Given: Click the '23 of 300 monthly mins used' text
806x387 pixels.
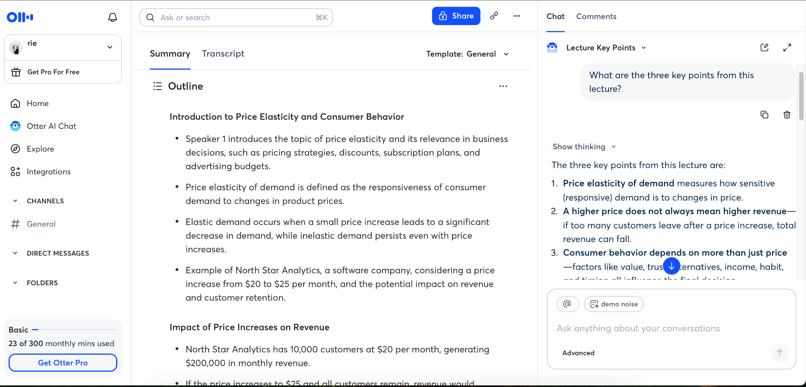Looking at the screenshot, I should coord(61,343).
